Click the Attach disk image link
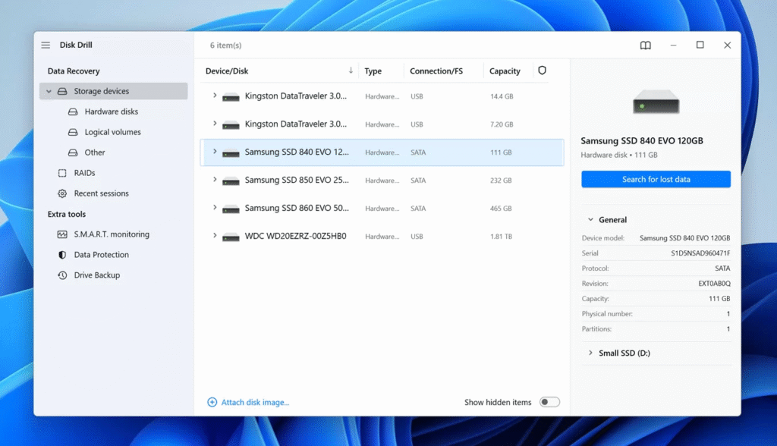Image resolution: width=777 pixels, height=446 pixels. (x=254, y=402)
